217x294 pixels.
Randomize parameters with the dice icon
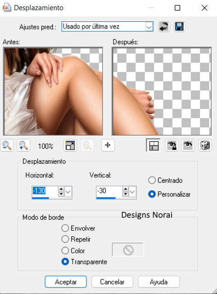point(205,145)
